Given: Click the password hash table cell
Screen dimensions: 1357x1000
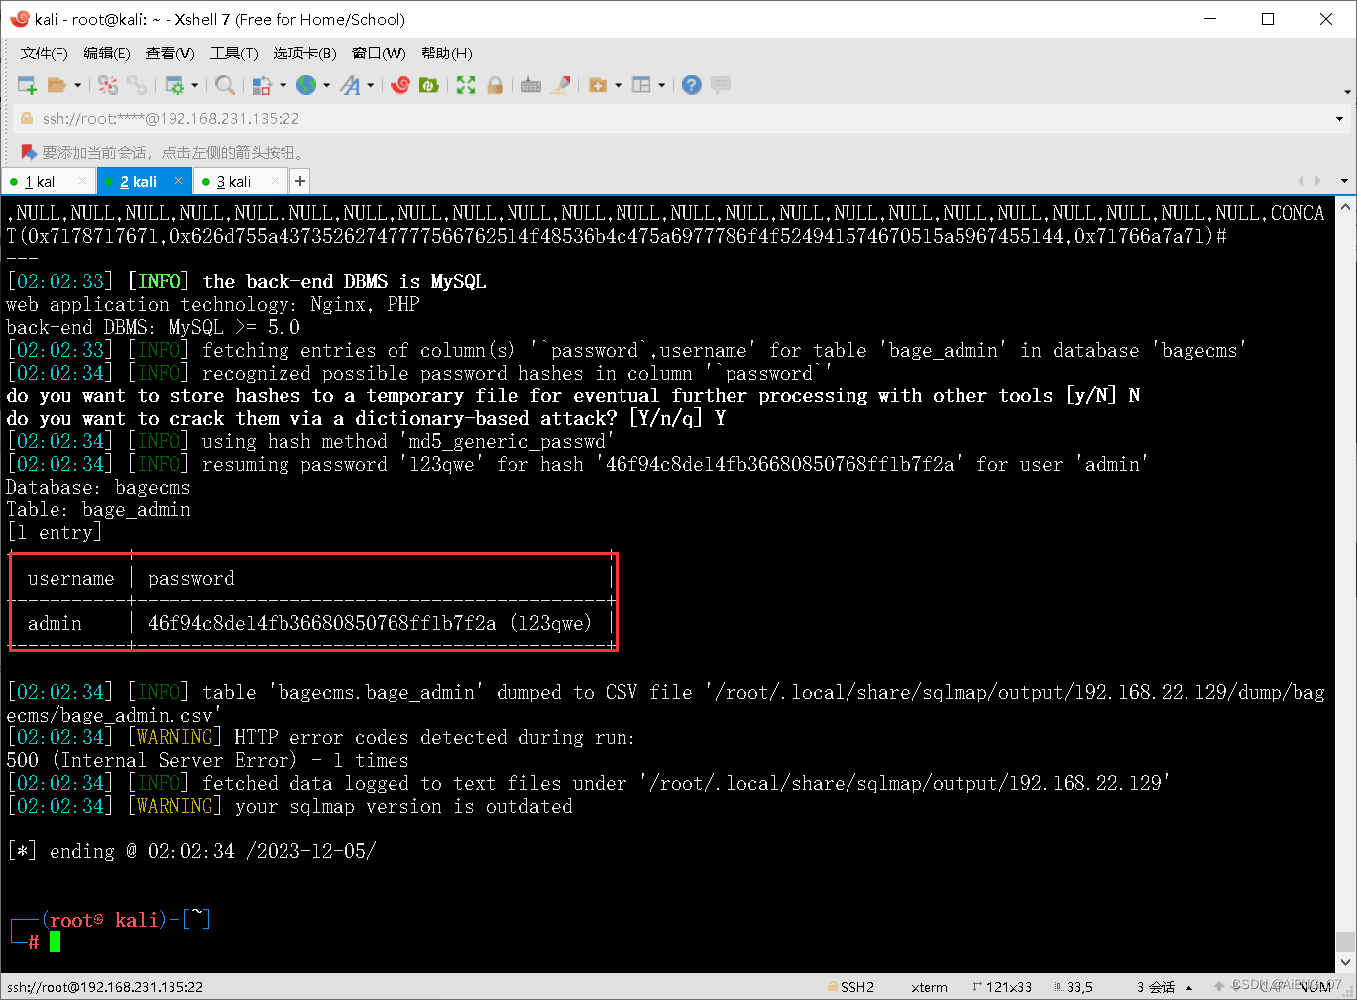Looking at the screenshot, I should click(369, 623).
